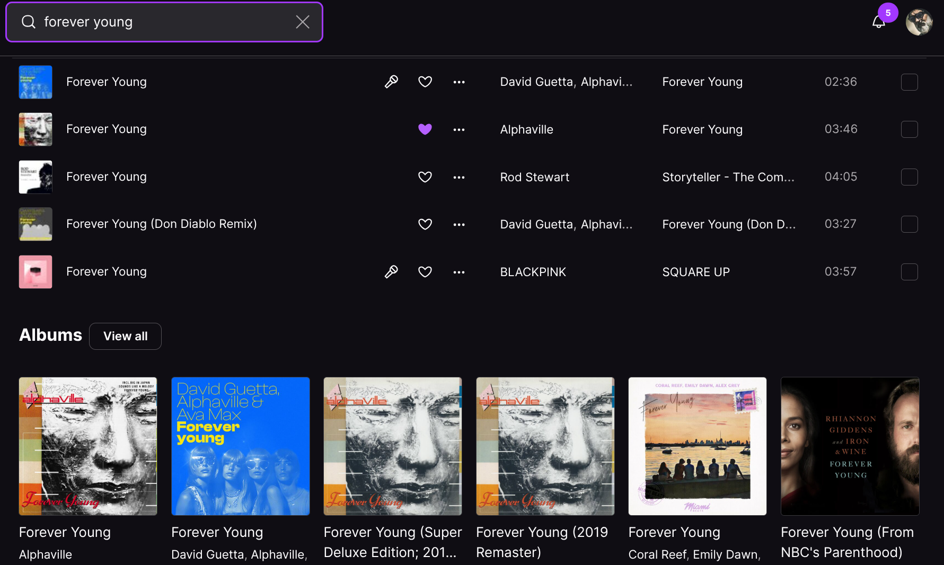This screenshot has width=944, height=565.
Task: Tick the checkbox for the 02:36 track
Action: pyautogui.click(x=910, y=82)
